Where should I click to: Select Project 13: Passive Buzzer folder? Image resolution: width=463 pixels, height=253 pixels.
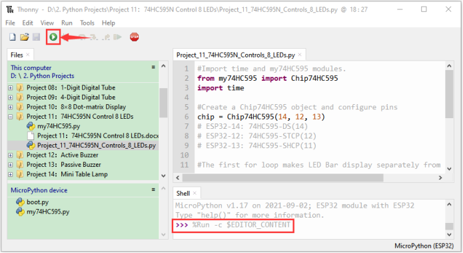(x=64, y=164)
